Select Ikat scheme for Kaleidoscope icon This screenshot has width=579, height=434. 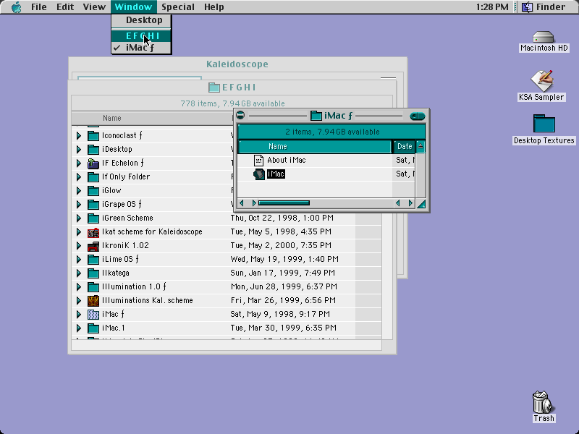coord(93,232)
